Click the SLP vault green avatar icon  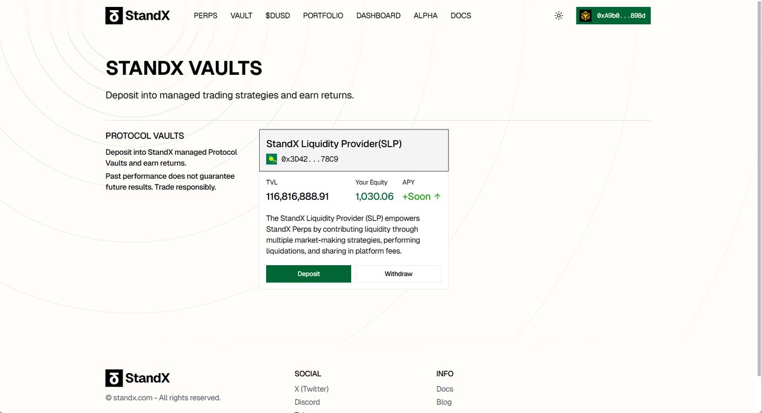(271, 159)
